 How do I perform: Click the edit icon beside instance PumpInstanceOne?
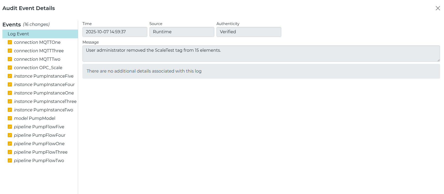(10, 93)
